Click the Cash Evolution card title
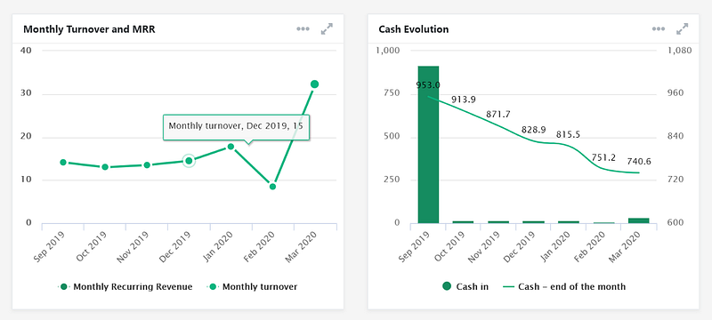Image resolution: width=712 pixels, height=320 pixels. coord(414,29)
